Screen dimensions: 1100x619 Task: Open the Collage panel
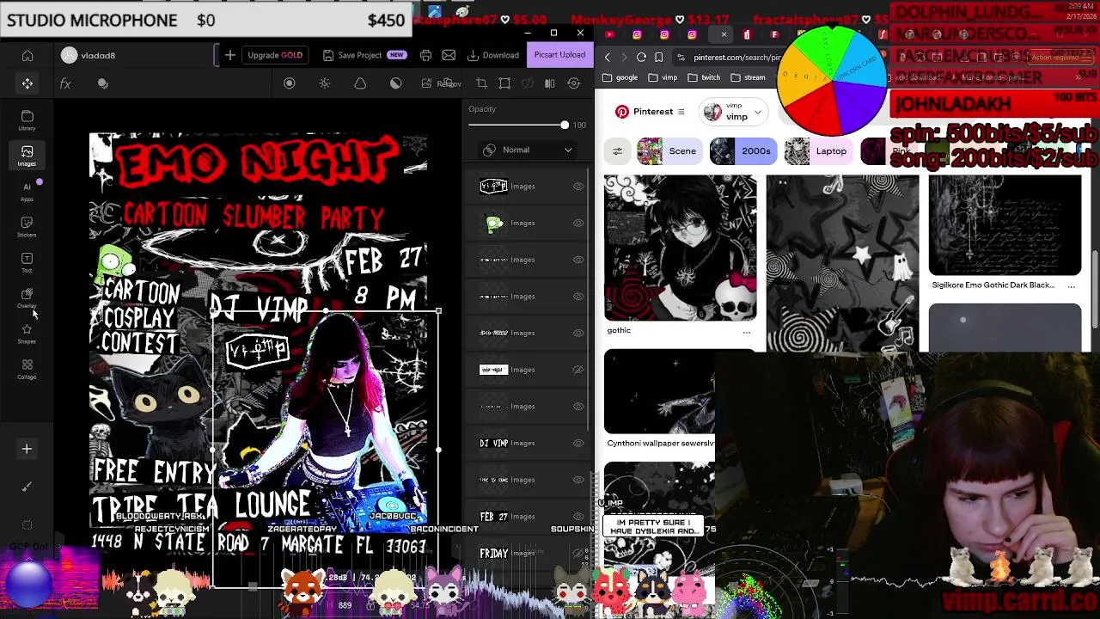tap(27, 369)
